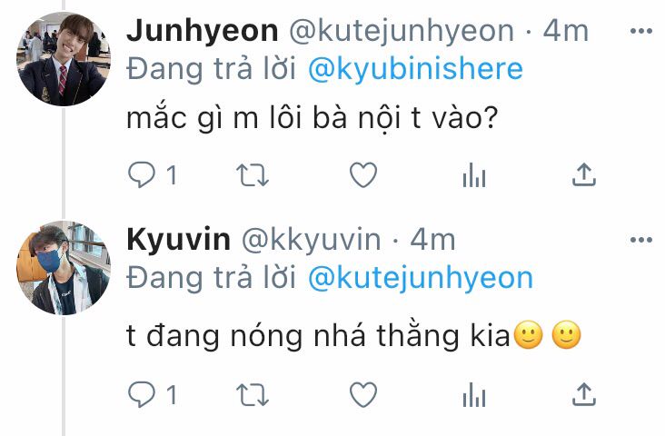The image size is (665, 436).
Task: View analytics for Junhyeon's tweet
Action: tap(474, 174)
